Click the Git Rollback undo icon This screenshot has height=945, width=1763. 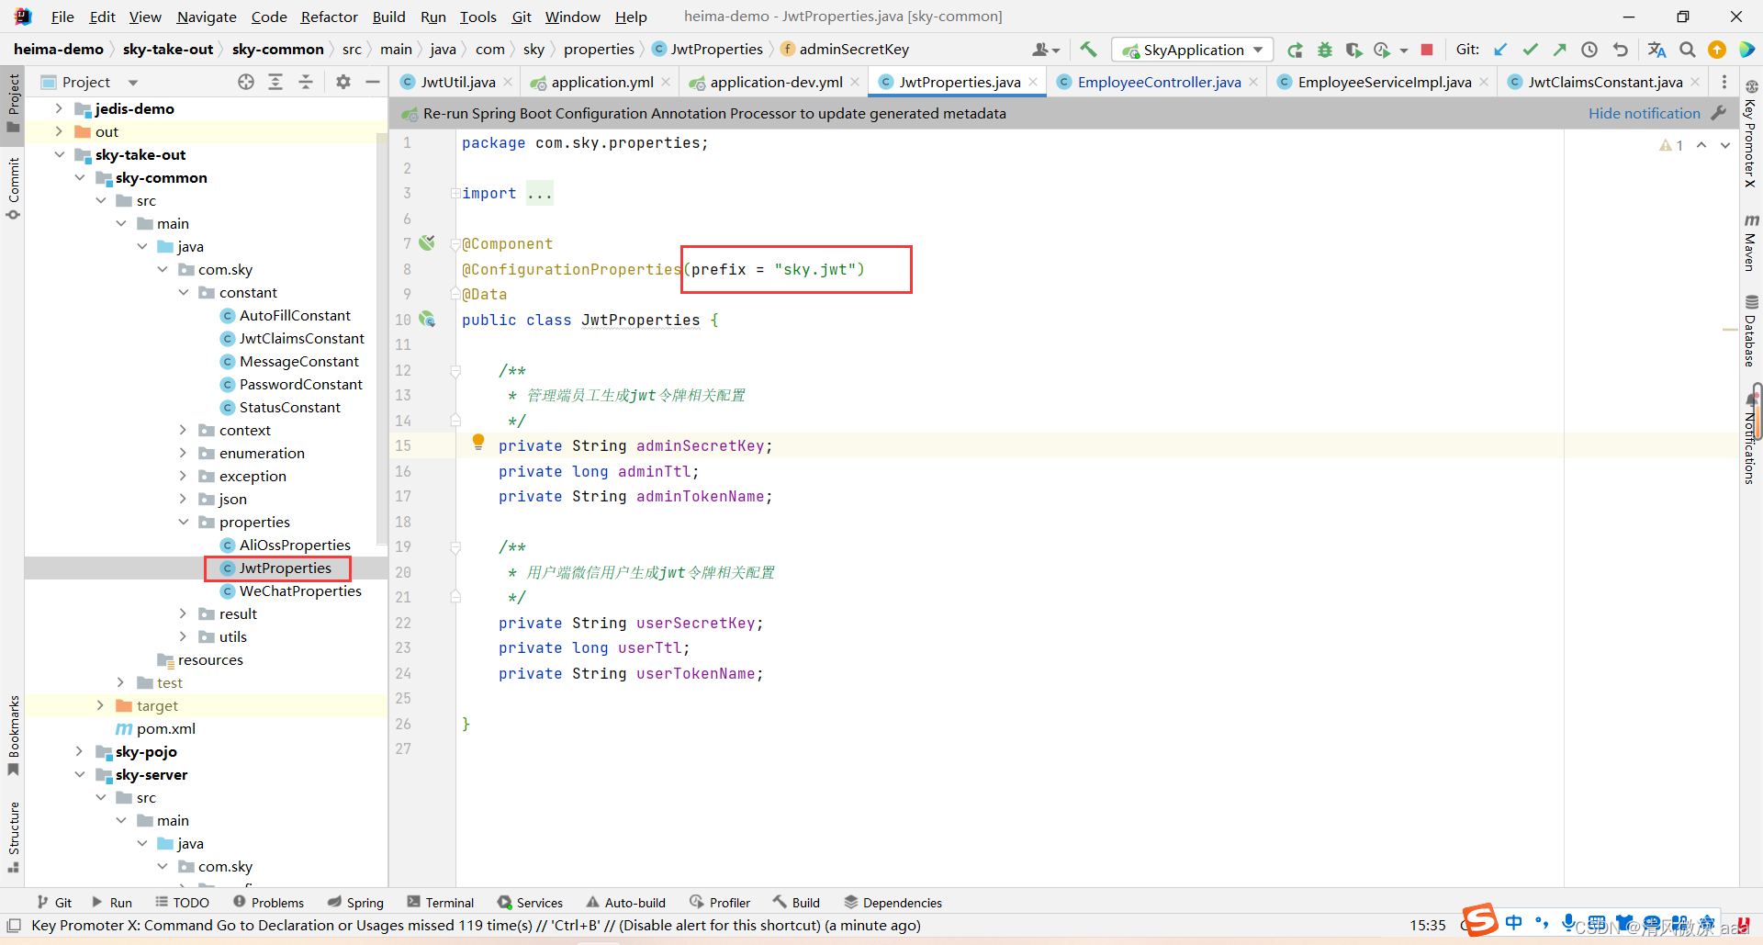click(1620, 50)
